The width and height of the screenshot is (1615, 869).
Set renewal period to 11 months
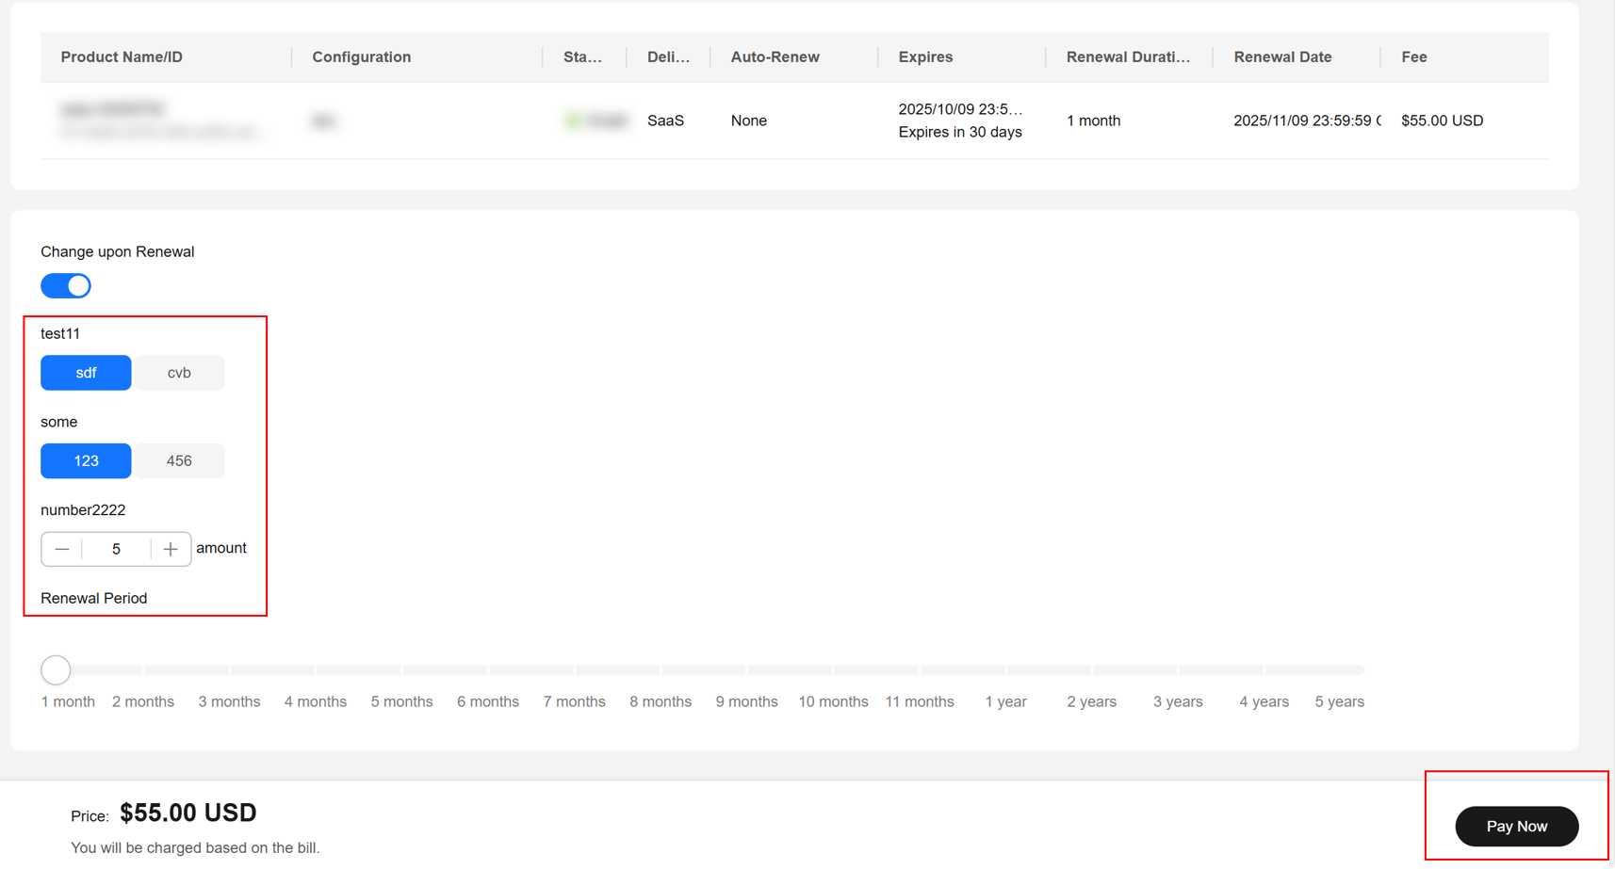[x=920, y=701]
